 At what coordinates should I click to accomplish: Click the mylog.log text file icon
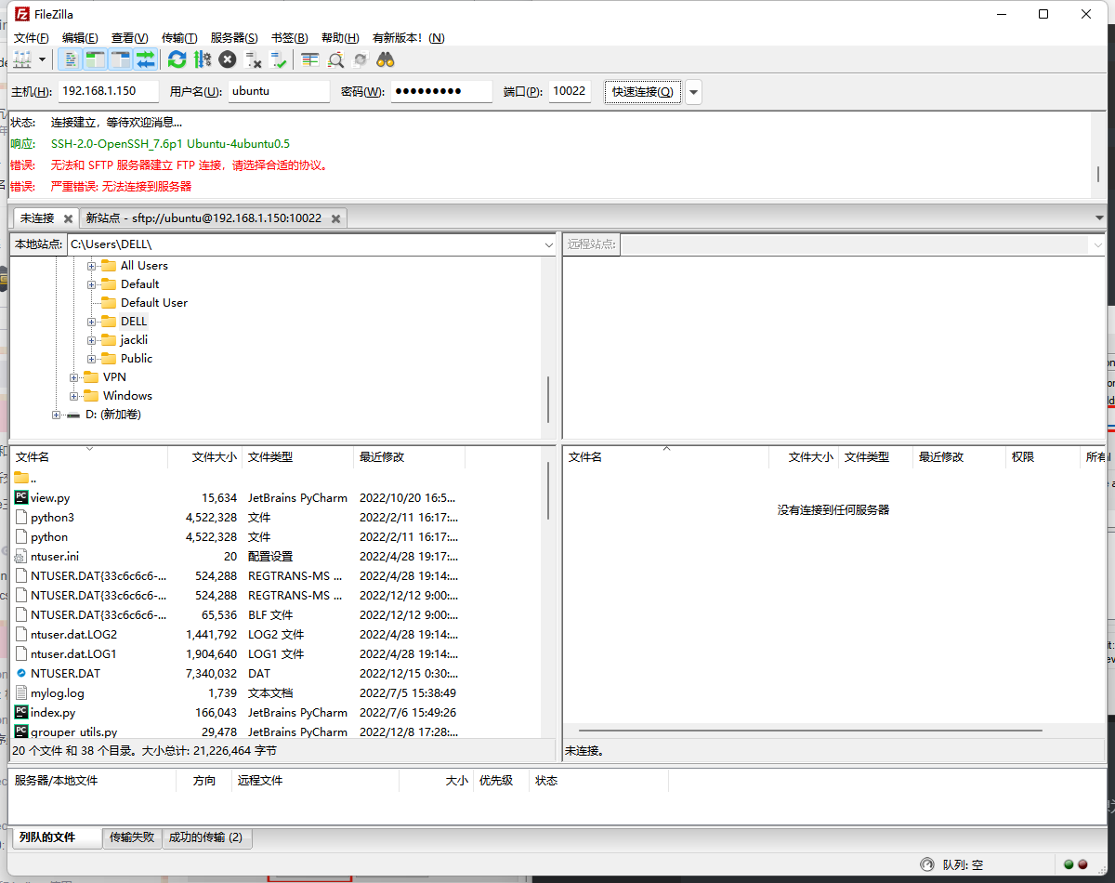click(x=21, y=692)
